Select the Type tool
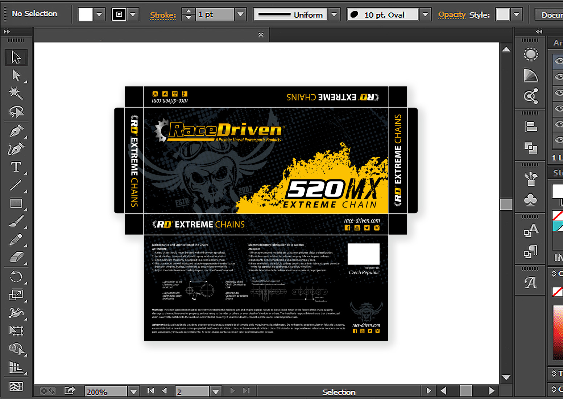Viewport: 563px width, 399px height. tap(16, 167)
